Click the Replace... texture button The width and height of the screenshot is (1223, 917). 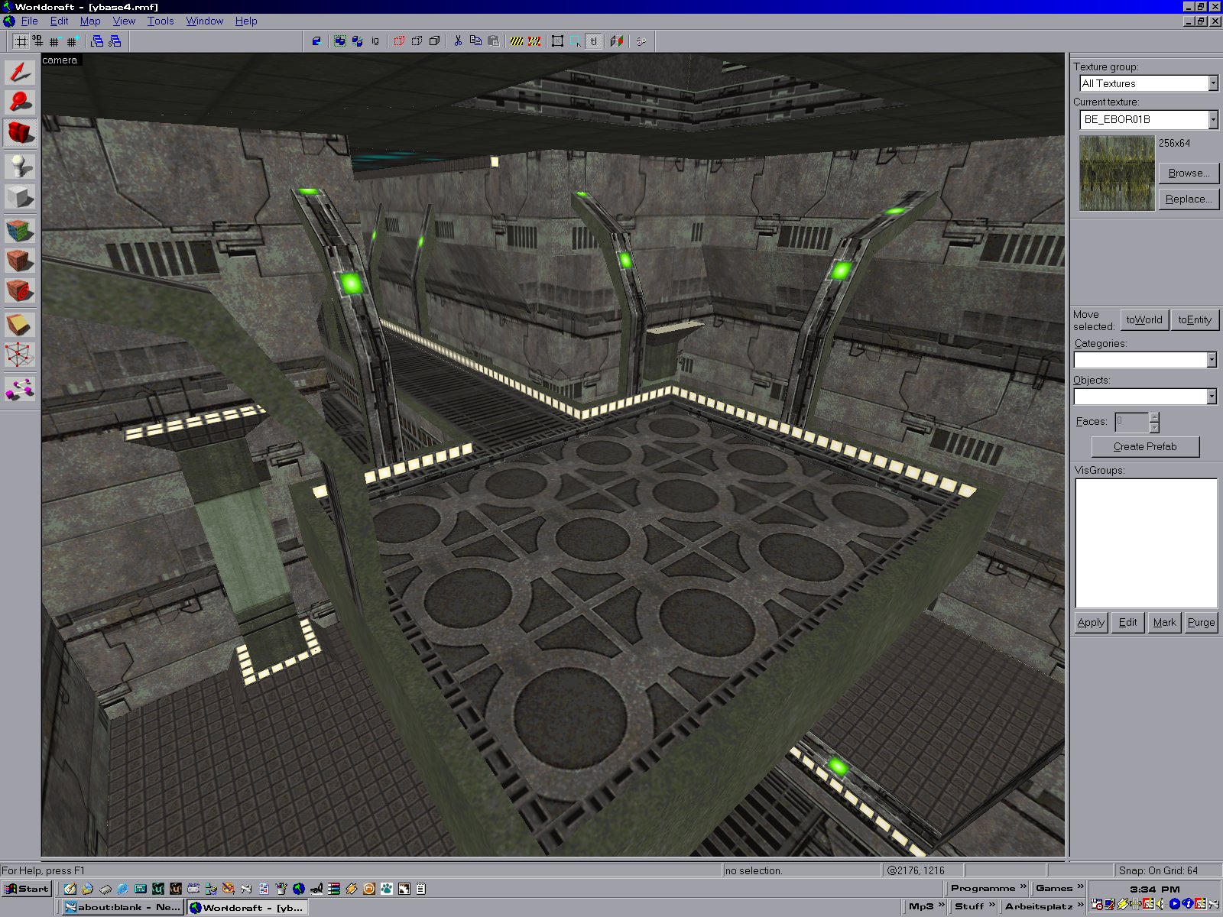[x=1189, y=199]
